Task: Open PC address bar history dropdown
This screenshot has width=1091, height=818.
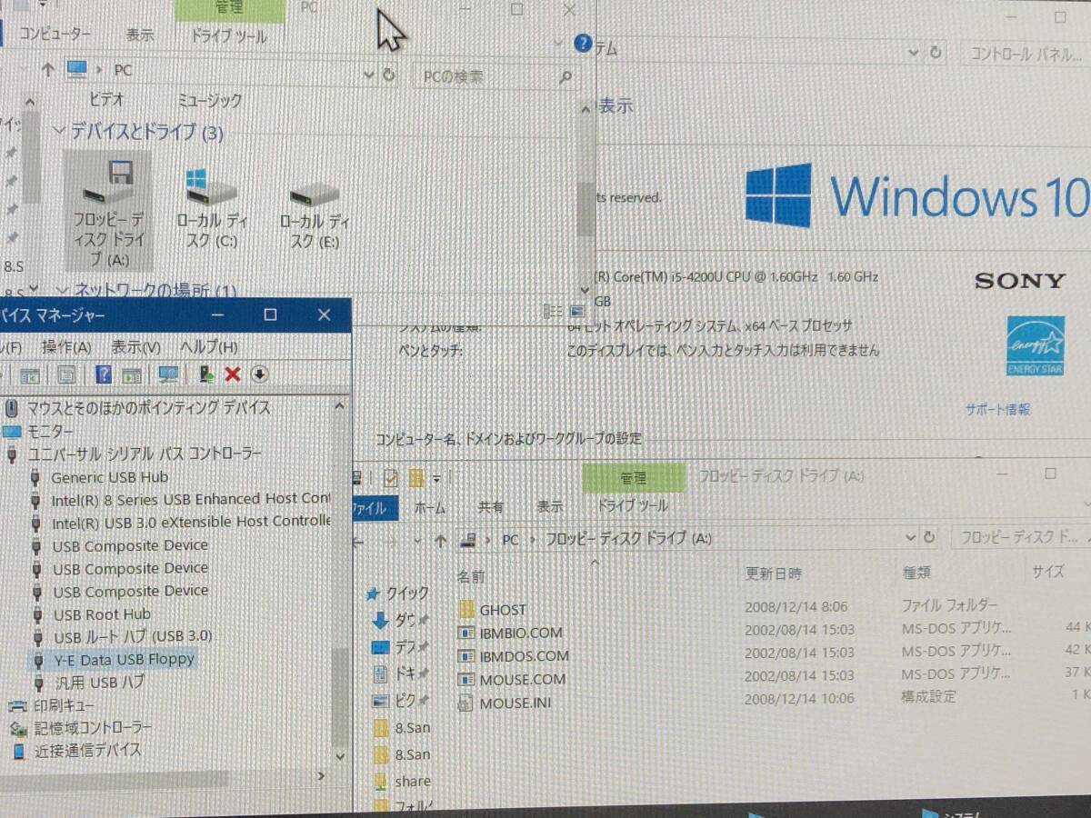Action: [x=368, y=75]
